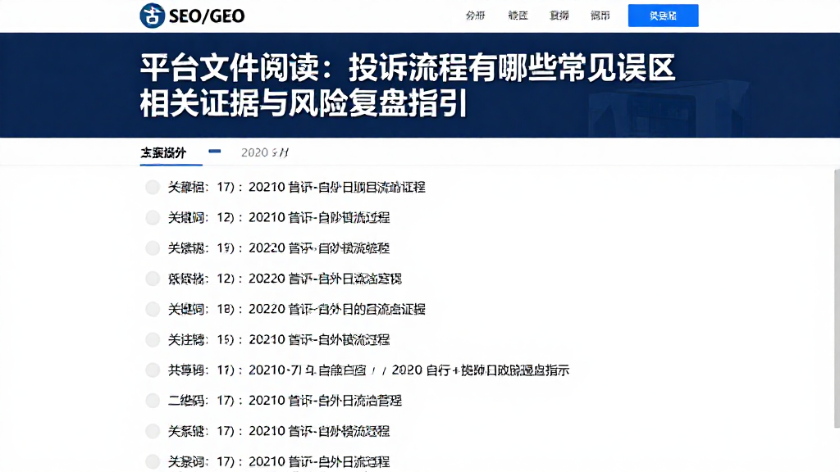Click the row text "19): 20220"
The image size is (840, 472).
tap(279, 248)
